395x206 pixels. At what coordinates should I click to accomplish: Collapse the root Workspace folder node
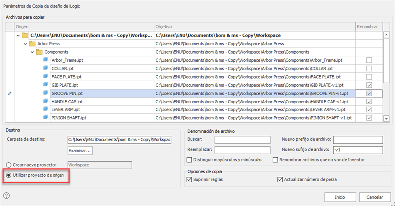click(18, 35)
